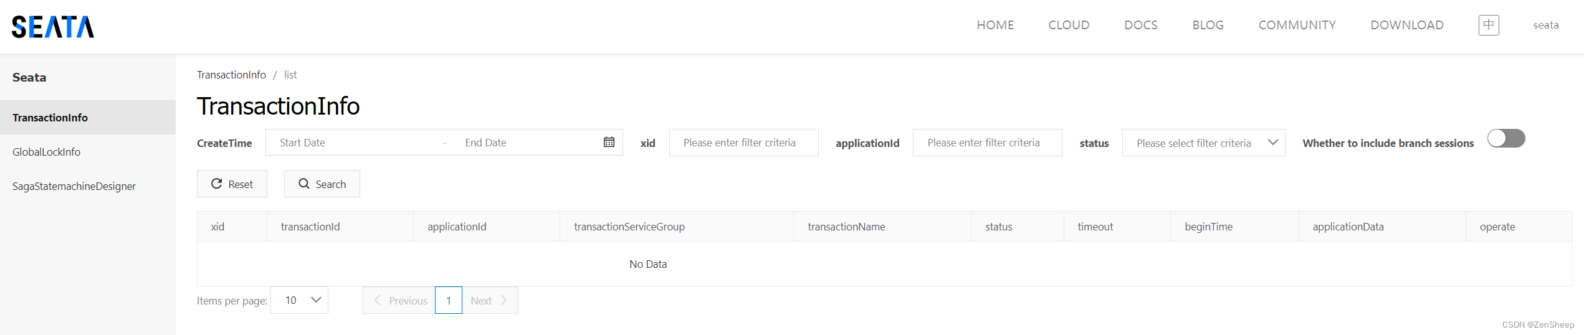Click the status dropdown chevron arrow
This screenshot has width=1584, height=335.
coord(1273,143)
